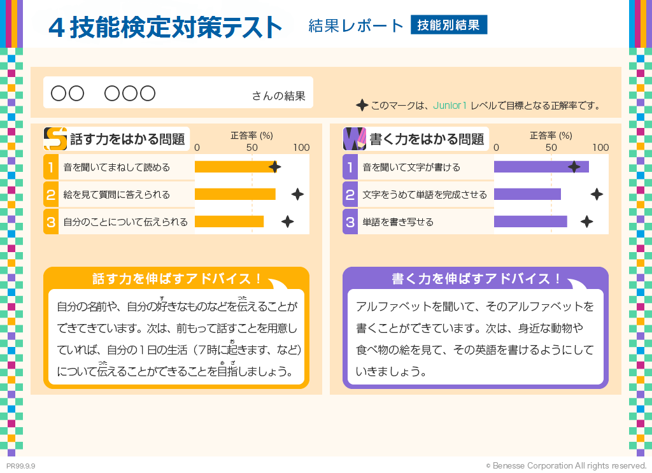Click the purple bar for 単語を書き写せる
The height and width of the screenshot is (473, 652).
tap(530, 222)
